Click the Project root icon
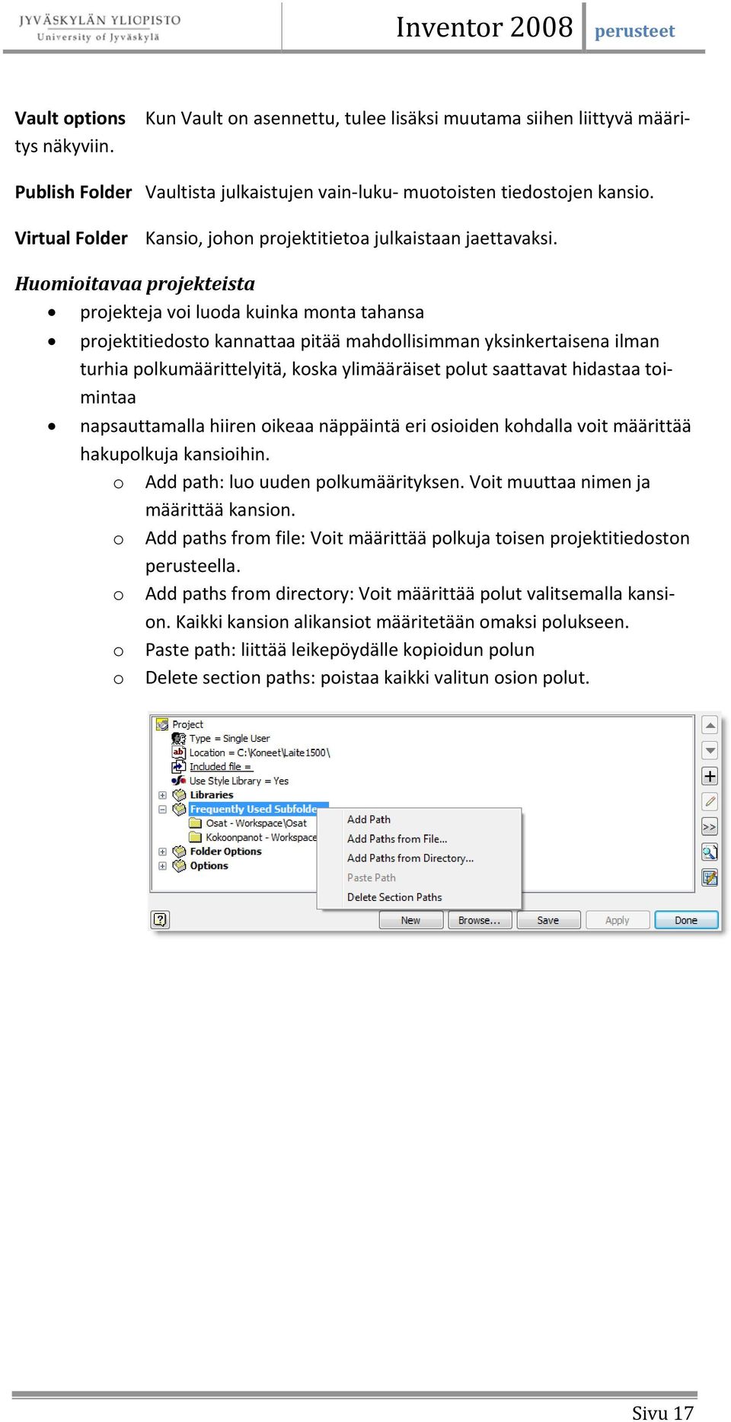The height and width of the screenshot is (1422, 731). point(162,724)
